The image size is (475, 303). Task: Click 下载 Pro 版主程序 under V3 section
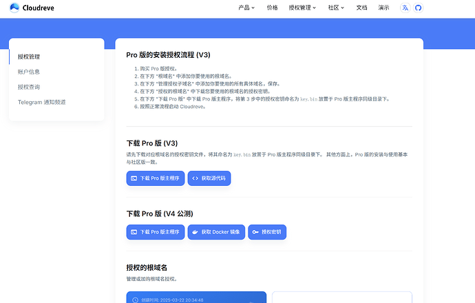click(x=156, y=178)
